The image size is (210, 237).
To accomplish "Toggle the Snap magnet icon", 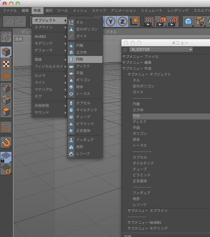I will tap(6, 142).
